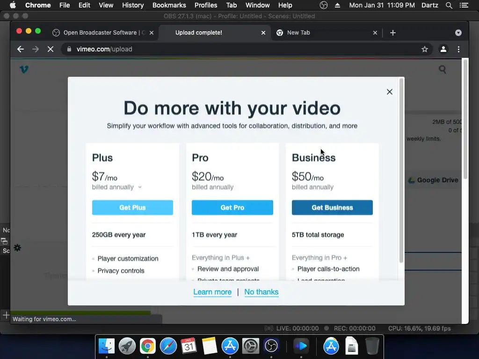
Task: Open Safari from the Dock
Action: (168, 346)
